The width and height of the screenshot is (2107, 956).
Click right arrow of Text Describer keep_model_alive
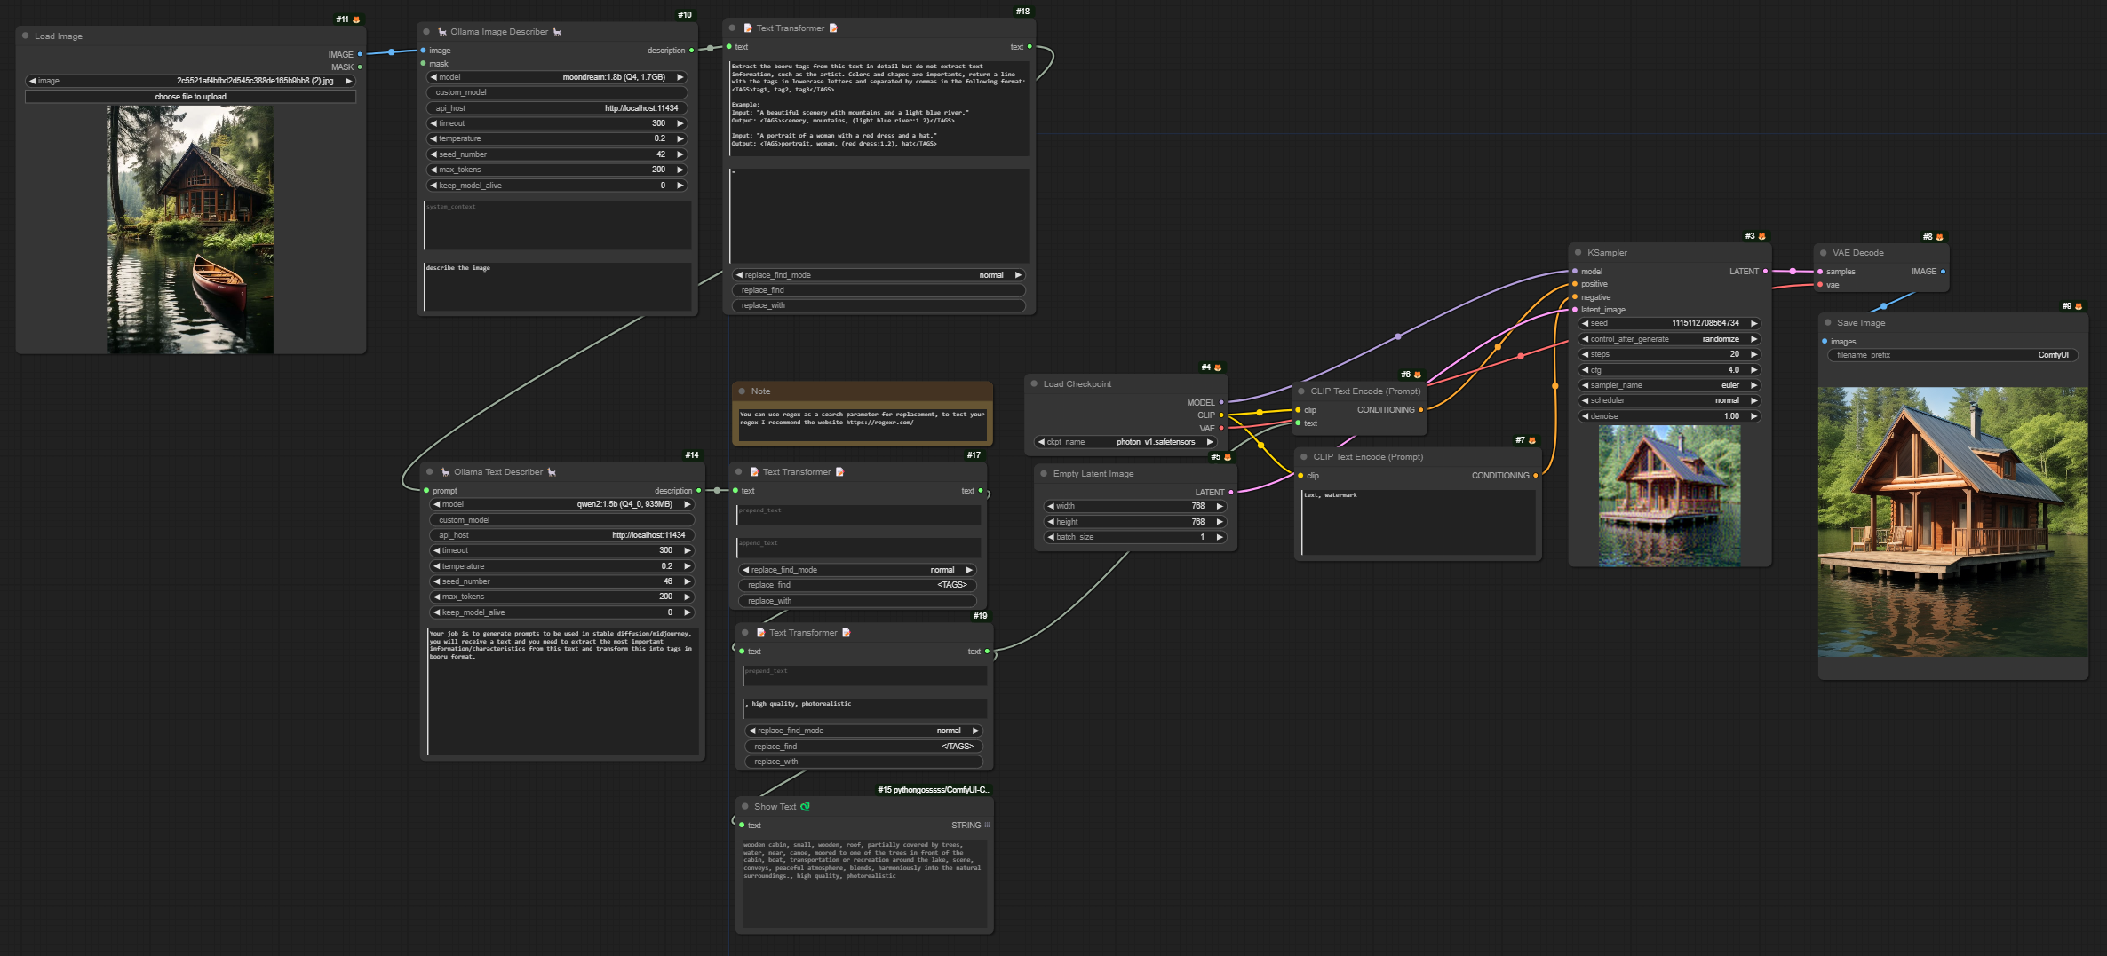coord(688,612)
